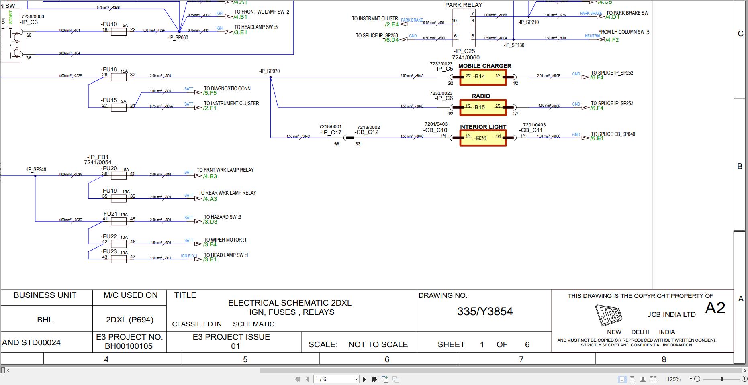The image size is (748, 385).
Task: Go back one page
Action: coord(307,379)
